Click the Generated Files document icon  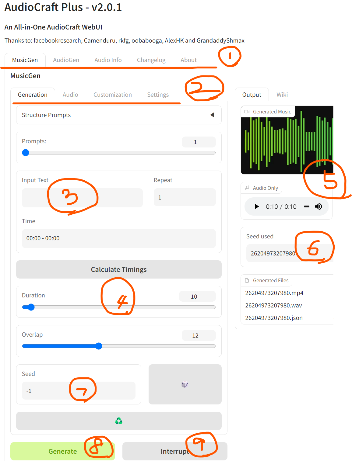click(247, 280)
